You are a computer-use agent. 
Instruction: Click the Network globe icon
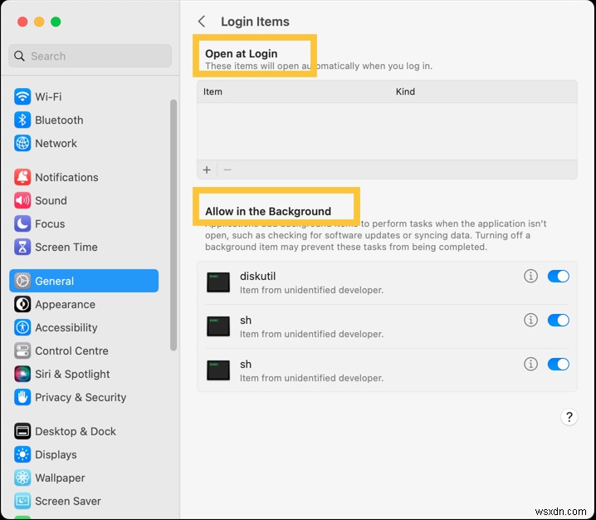coord(22,143)
